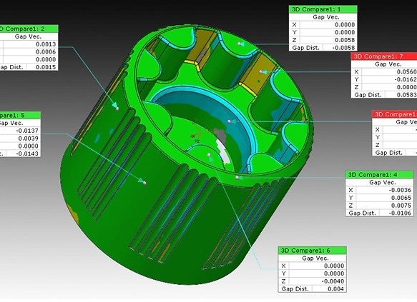Click the coordinate axis triad at center

196,133
